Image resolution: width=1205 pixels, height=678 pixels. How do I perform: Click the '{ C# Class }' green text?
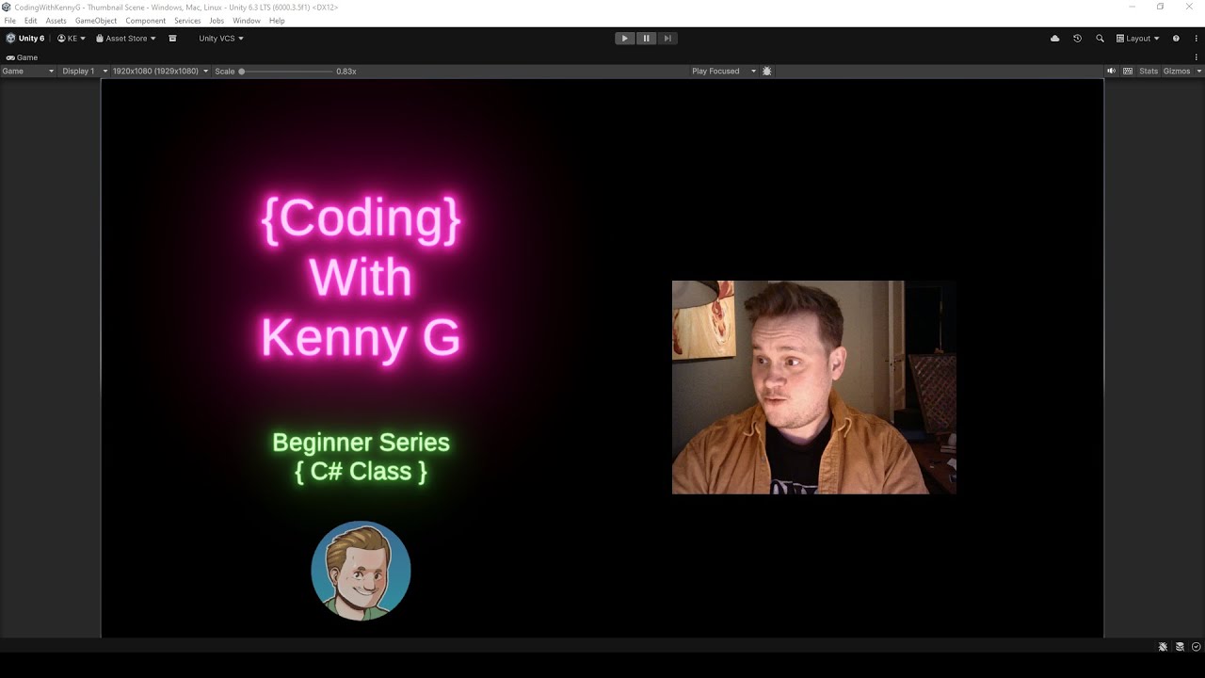[361, 472]
